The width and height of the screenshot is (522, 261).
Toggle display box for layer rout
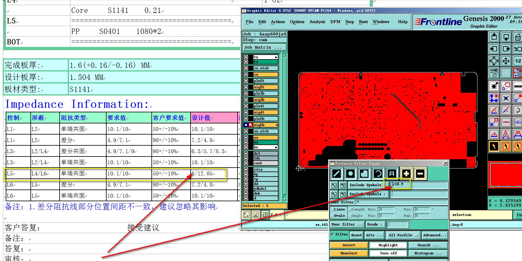[x=246, y=163]
